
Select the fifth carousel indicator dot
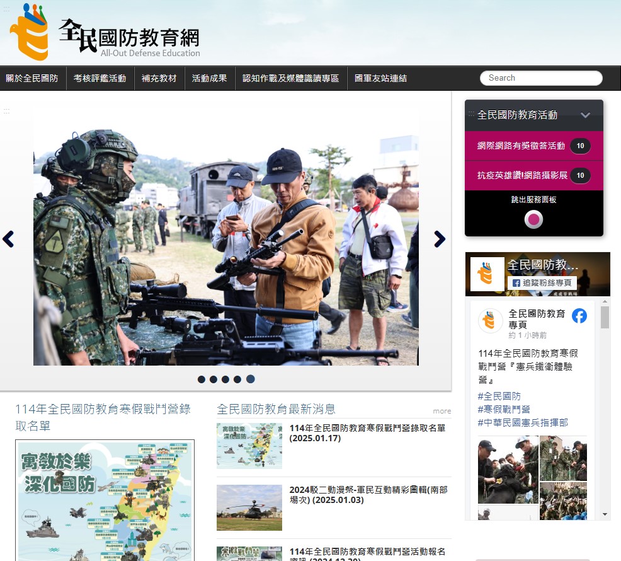pyautogui.click(x=250, y=379)
